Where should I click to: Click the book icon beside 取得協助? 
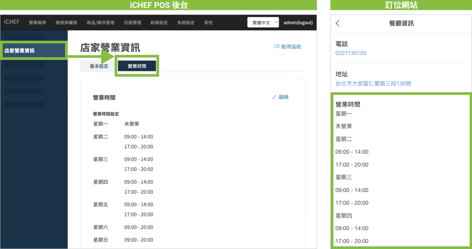click(x=277, y=46)
